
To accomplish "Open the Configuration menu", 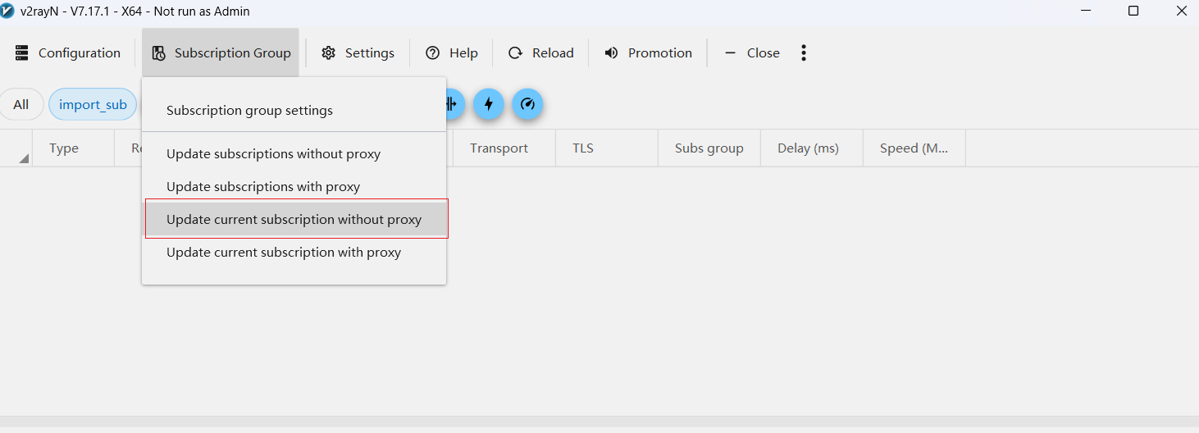I will [68, 53].
